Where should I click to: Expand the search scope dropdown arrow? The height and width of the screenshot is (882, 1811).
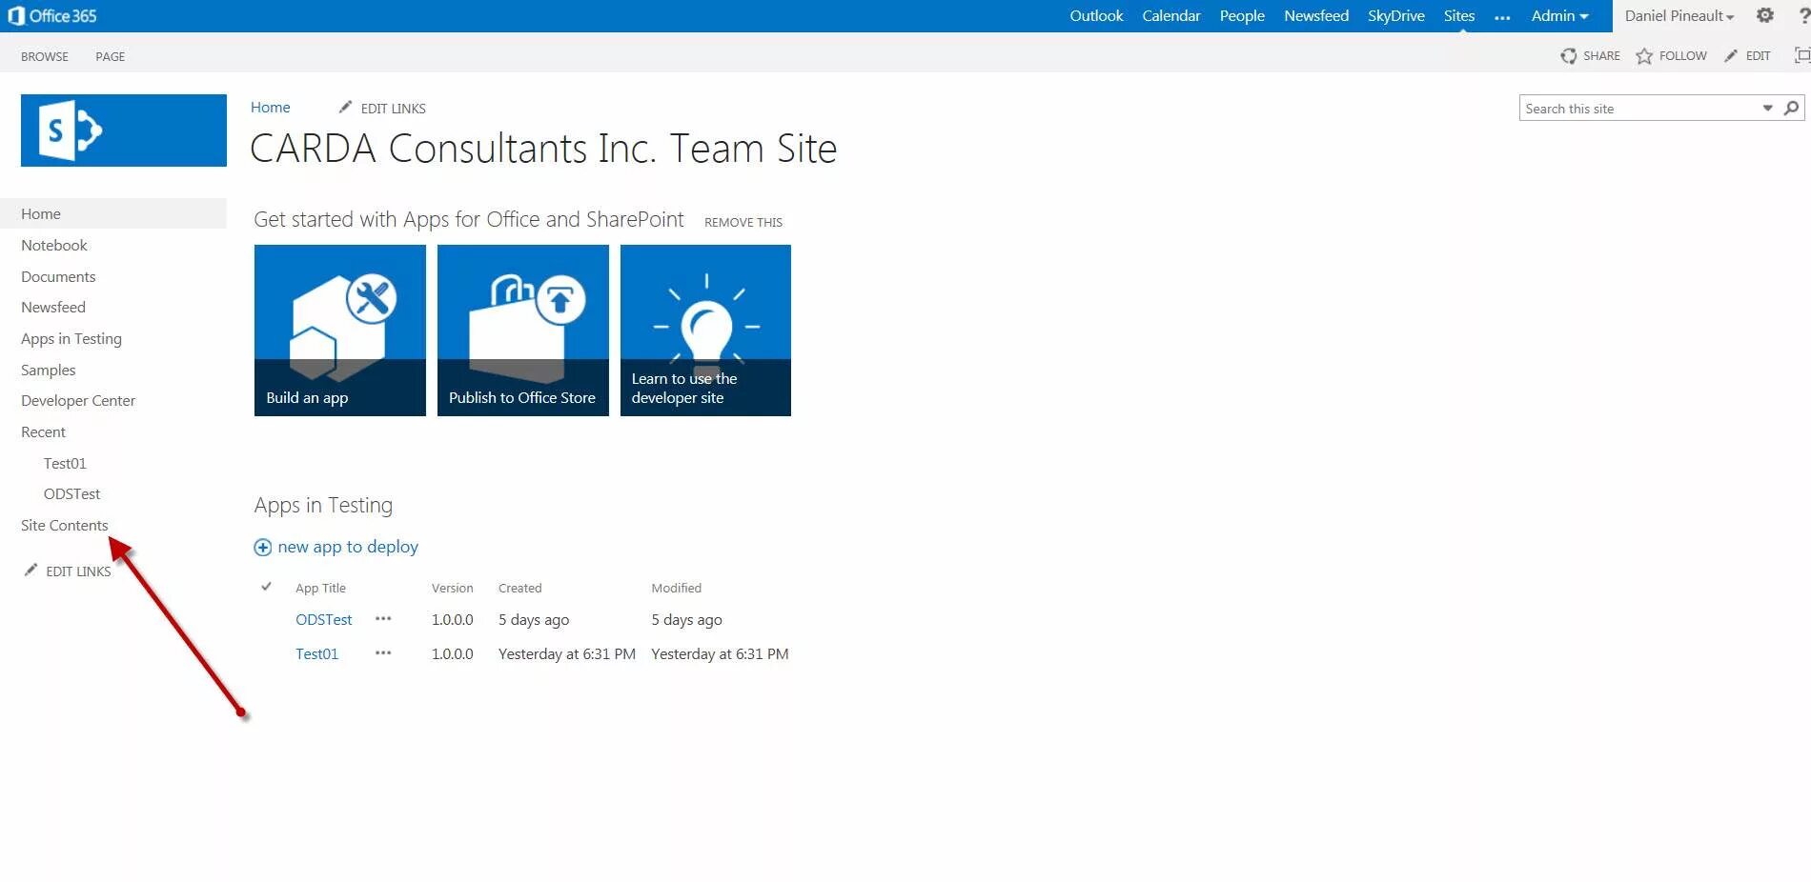[1767, 108]
